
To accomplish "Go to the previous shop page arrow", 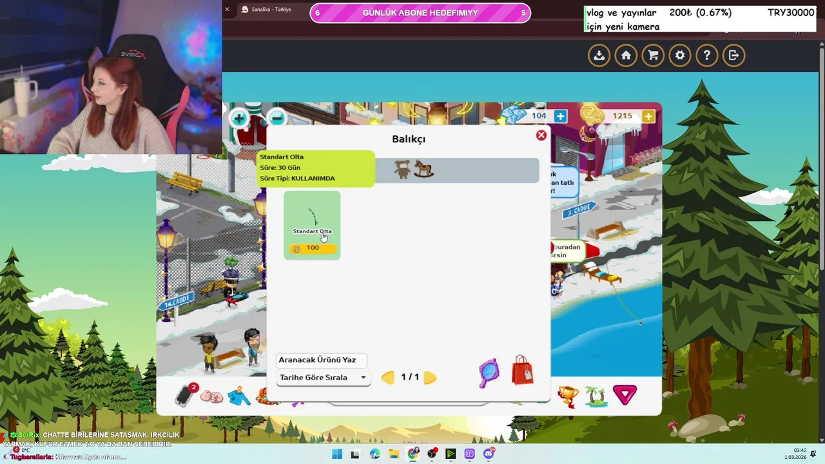I will point(387,378).
